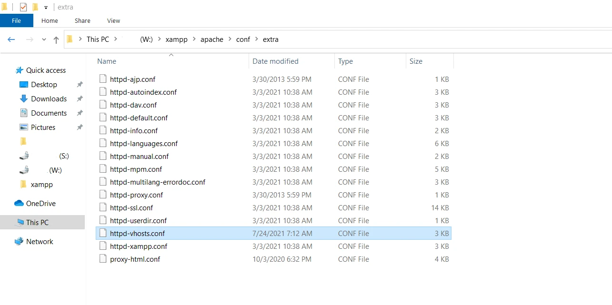The height and width of the screenshot is (305, 612).
Task: Click the file icon of httpd-userdir.conf
Action: point(102,220)
